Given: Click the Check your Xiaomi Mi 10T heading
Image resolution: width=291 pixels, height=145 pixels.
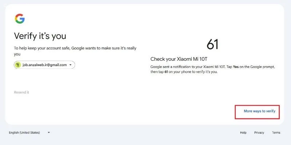Looking at the screenshot, I should [x=179, y=59].
